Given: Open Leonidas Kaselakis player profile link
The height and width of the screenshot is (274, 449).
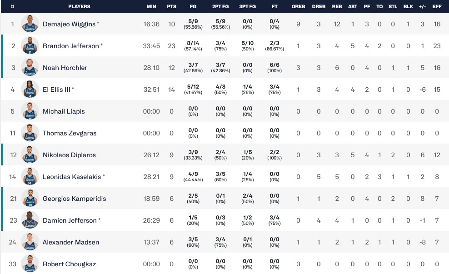Looking at the screenshot, I should tap(72, 177).
